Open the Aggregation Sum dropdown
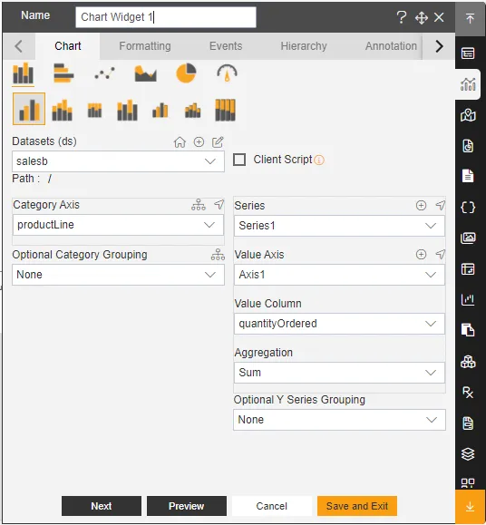 [339, 373]
